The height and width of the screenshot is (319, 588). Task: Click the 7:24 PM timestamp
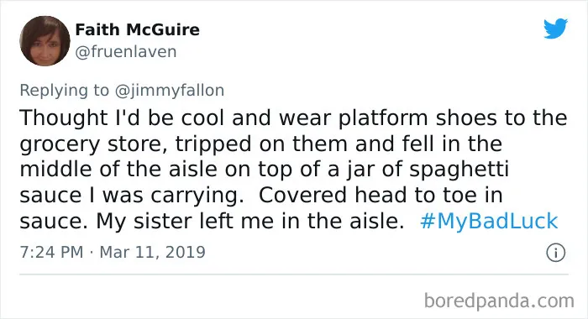51,252
